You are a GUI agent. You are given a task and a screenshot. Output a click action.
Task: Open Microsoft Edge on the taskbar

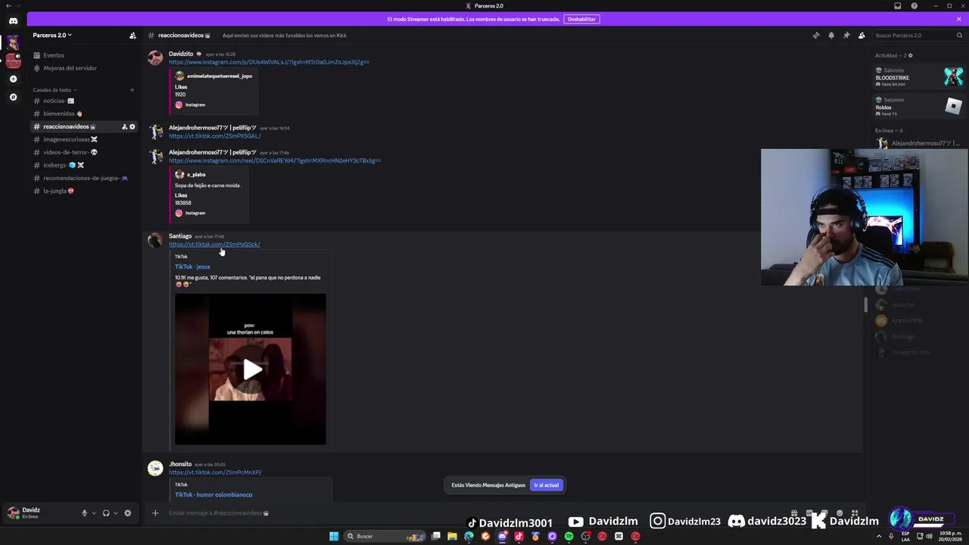point(469,536)
